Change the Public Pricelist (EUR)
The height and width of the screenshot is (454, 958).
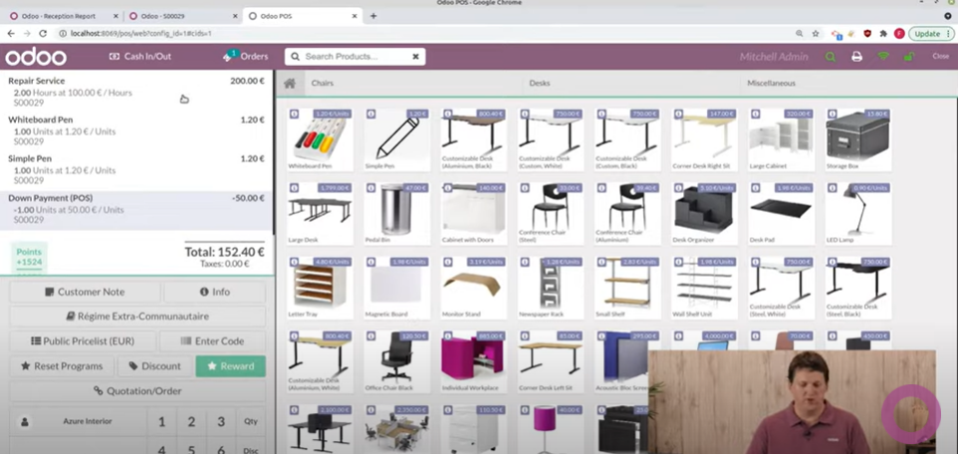click(83, 340)
